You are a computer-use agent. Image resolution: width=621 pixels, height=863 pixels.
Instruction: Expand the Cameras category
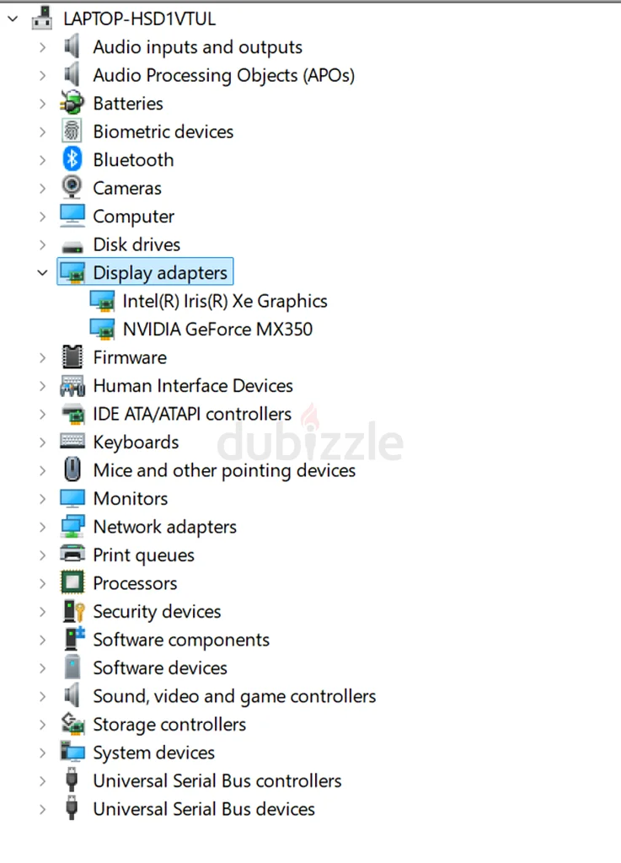click(42, 188)
